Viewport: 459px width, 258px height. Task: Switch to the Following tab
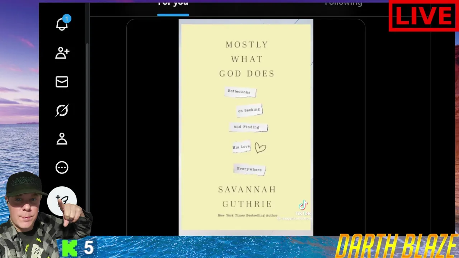pyautogui.click(x=343, y=4)
